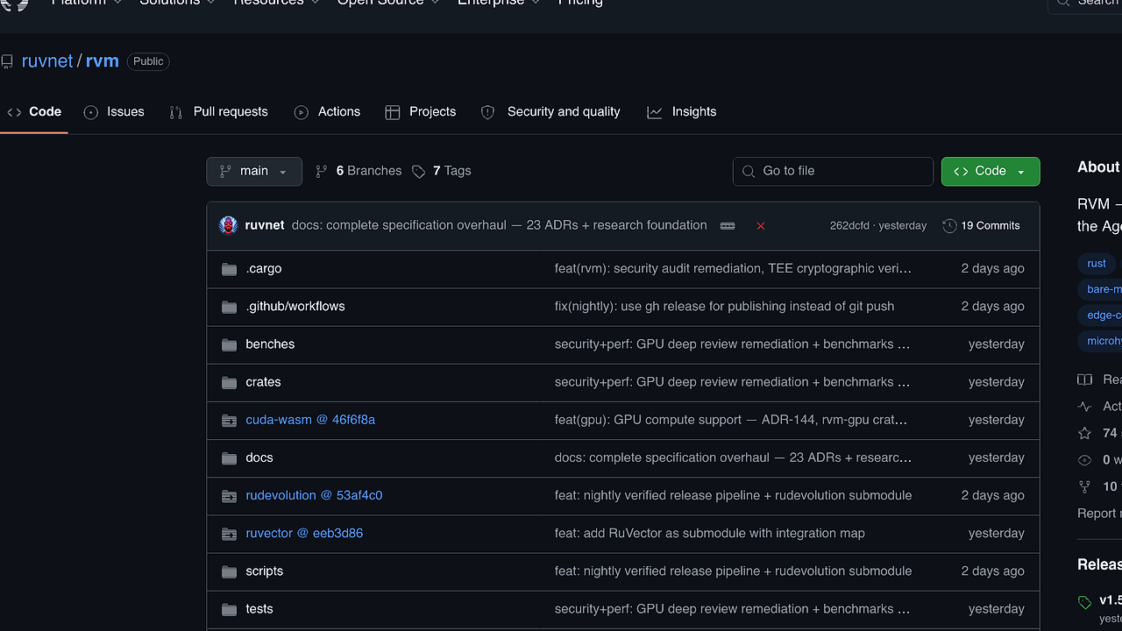This screenshot has width=1122, height=631.
Task: Click the folder icon for scripts
Action: click(x=230, y=571)
